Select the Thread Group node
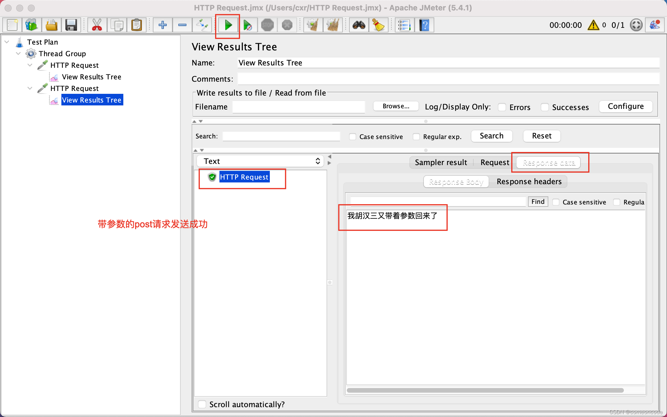Image resolution: width=667 pixels, height=417 pixels. click(62, 54)
